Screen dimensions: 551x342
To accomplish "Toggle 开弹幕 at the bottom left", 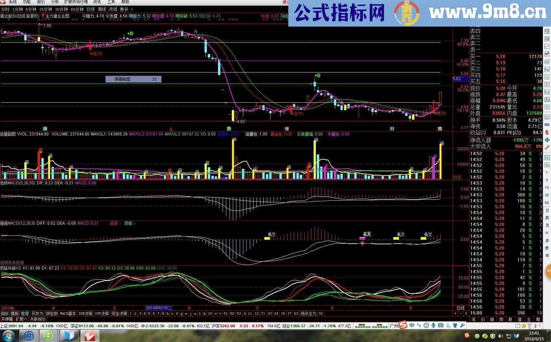I will [x=7, y=319].
